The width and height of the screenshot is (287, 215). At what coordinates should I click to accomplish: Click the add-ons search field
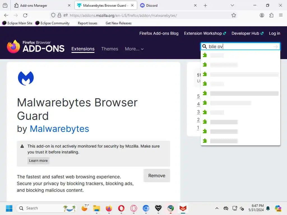point(240,46)
